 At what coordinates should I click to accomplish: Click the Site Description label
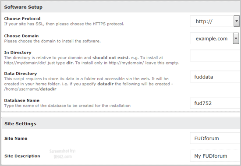(x=22, y=156)
